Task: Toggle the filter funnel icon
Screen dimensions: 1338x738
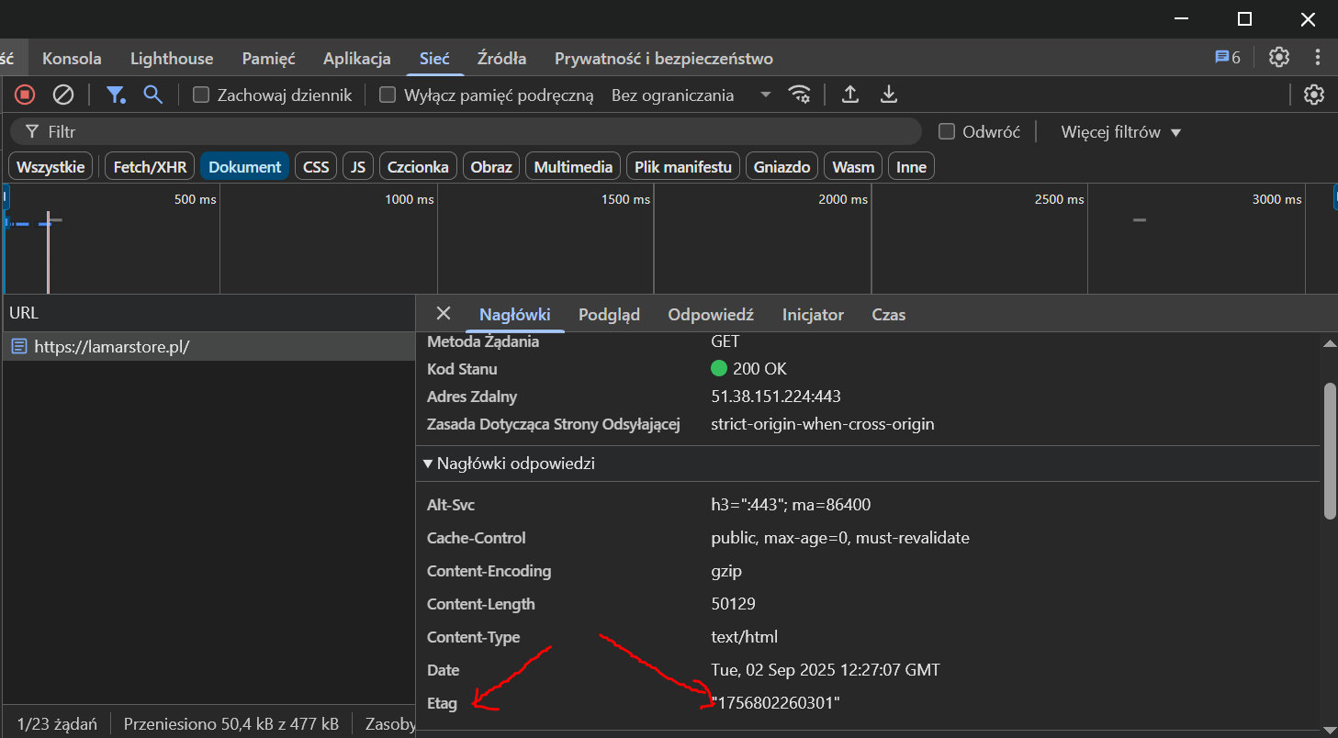Action: click(115, 95)
